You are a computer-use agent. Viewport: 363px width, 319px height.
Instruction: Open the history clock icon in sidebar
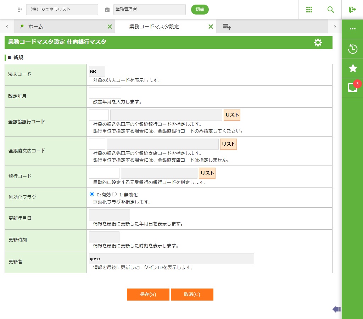point(352,49)
